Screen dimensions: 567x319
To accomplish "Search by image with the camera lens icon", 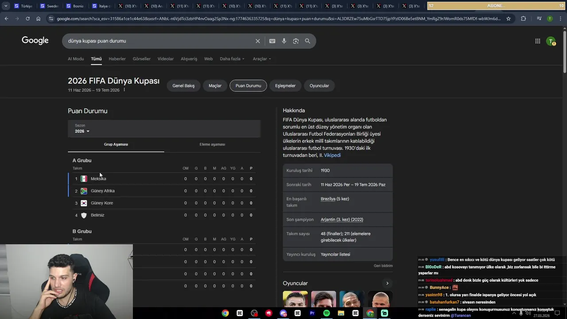I will tap(295, 41).
